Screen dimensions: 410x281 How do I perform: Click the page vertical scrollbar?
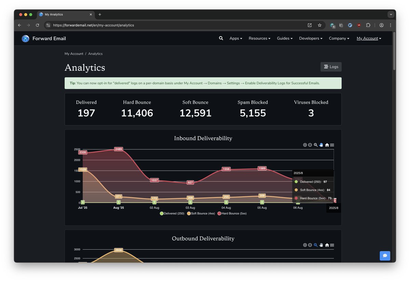point(394,51)
